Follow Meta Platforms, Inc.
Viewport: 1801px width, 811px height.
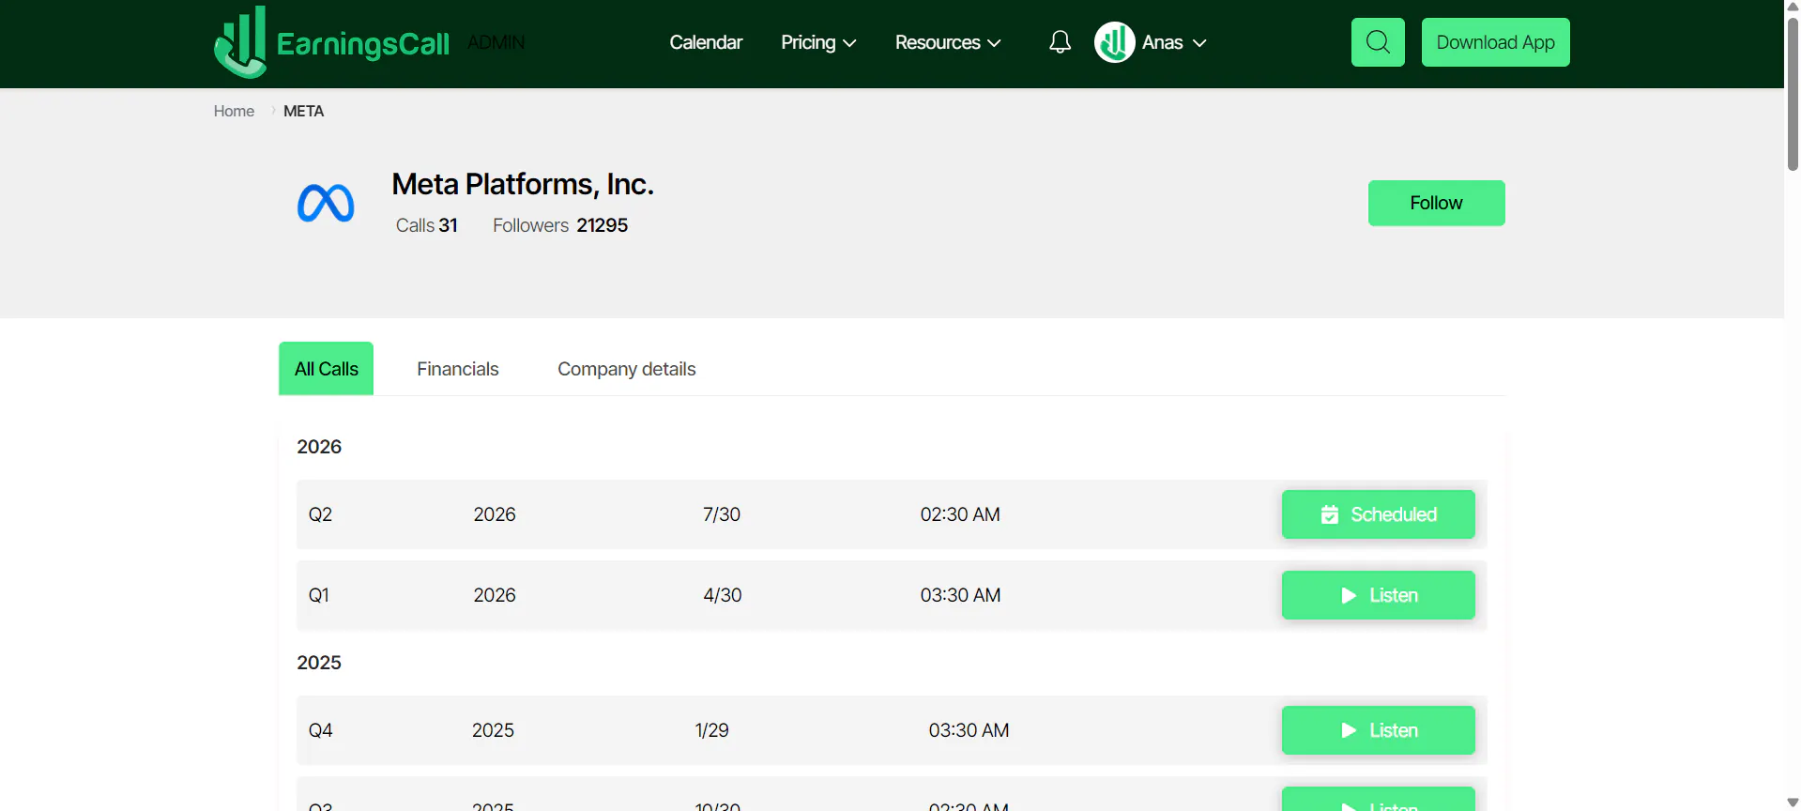1436,203
